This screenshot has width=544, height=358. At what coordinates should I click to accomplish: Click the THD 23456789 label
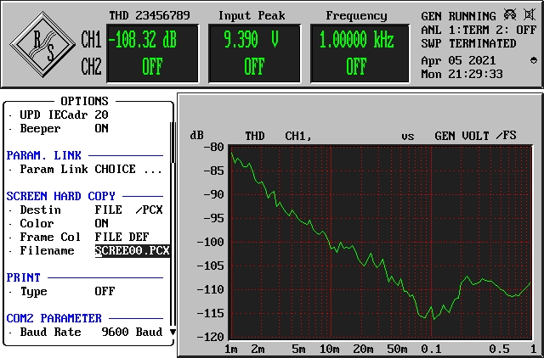pyautogui.click(x=150, y=15)
